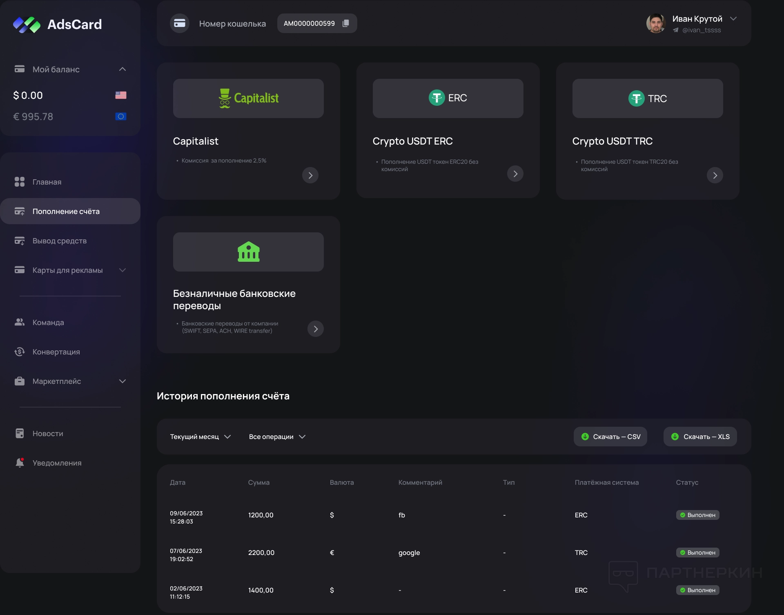Viewport: 784px width, 615px height.
Task: Expand Карты для рекламы submenu
Action: tap(122, 270)
